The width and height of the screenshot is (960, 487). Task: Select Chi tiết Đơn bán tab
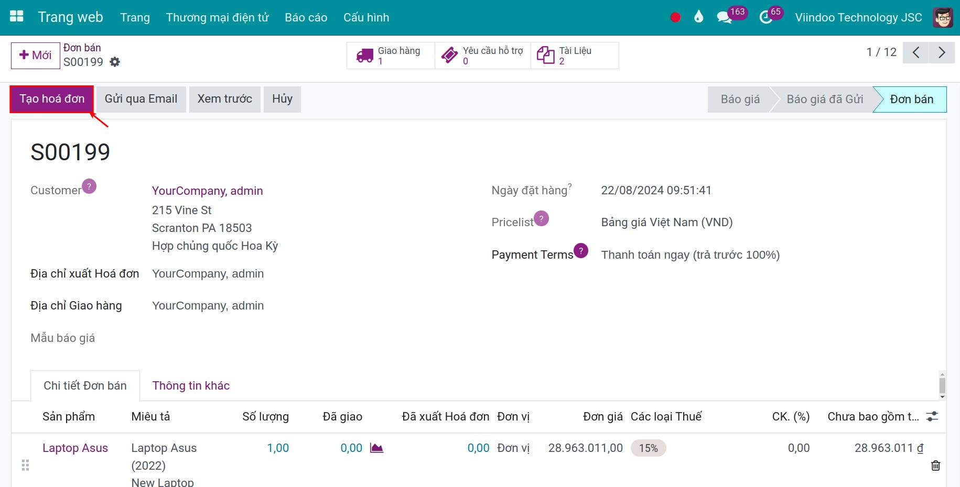pyautogui.click(x=85, y=386)
